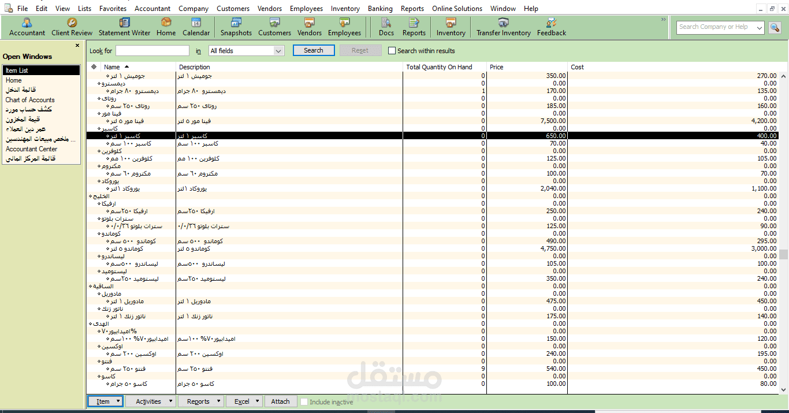The image size is (789, 413).
Task: Click hierarchy diamond column header
Action: tap(94, 67)
